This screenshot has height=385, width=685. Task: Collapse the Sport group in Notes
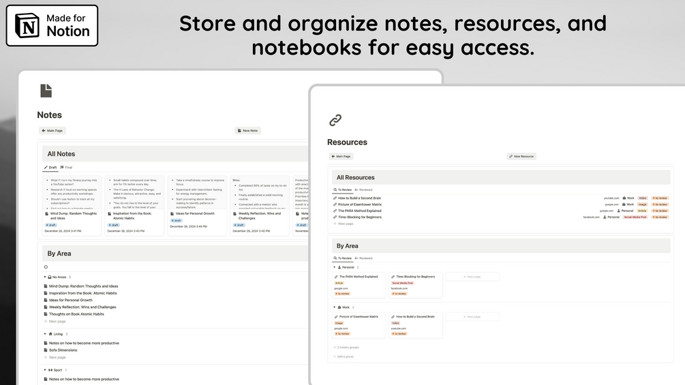point(44,370)
